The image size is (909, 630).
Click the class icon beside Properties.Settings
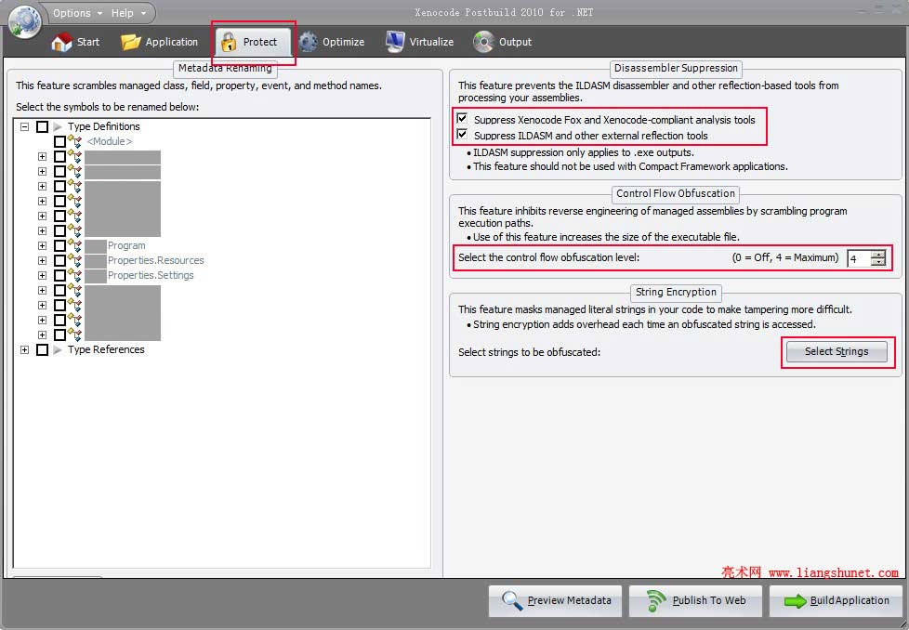[x=74, y=275]
